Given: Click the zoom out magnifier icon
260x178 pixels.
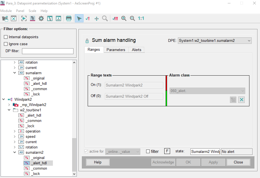Looking at the screenshot, I should pos(133,18).
